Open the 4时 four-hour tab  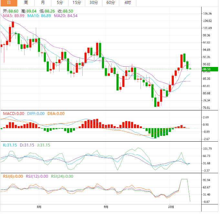tap(128, 3)
